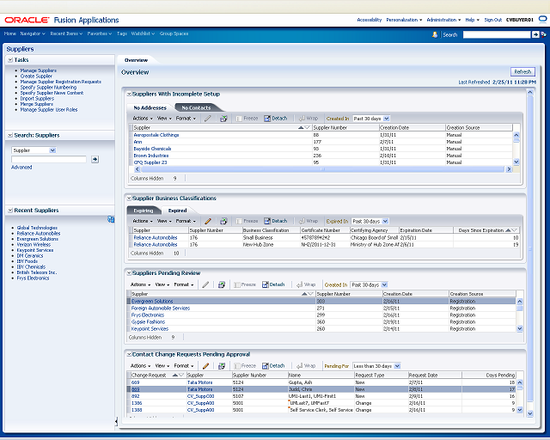The image size is (550, 440).
Task: Collapse the Recent Suppliers panel
Action: coord(10,211)
